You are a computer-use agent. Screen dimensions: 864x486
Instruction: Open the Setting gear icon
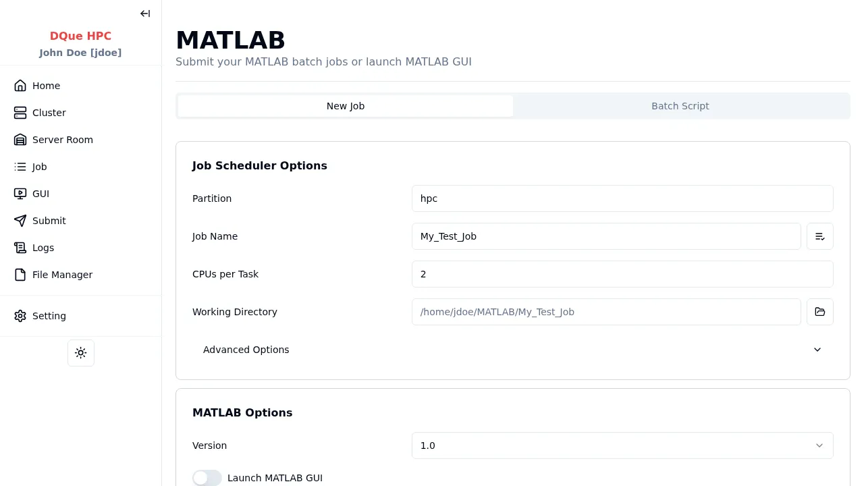20,316
